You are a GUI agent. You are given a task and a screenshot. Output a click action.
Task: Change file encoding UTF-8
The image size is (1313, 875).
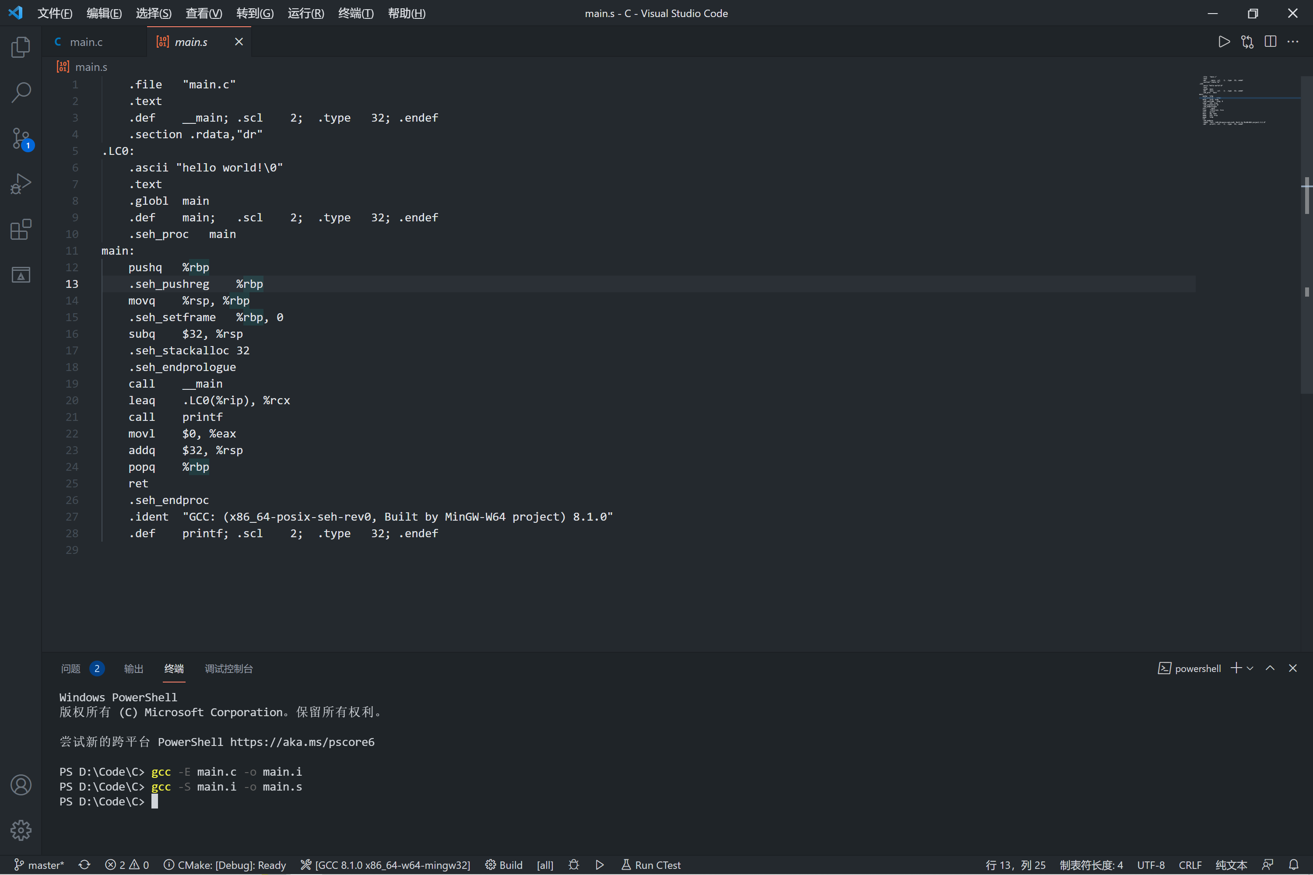pos(1151,865)
